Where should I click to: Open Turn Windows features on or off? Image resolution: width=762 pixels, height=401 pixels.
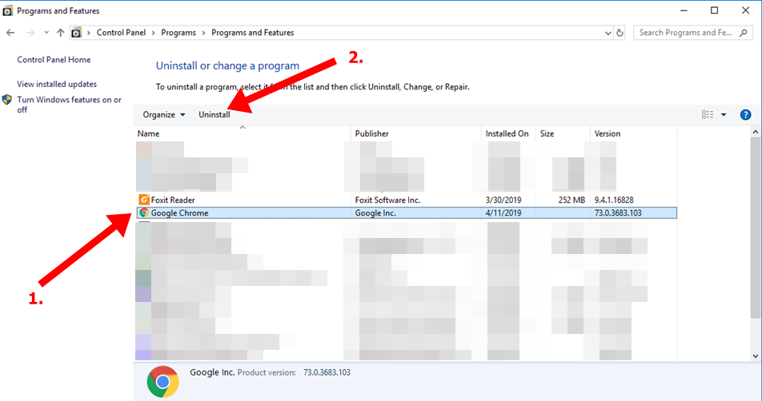(69, 105)
